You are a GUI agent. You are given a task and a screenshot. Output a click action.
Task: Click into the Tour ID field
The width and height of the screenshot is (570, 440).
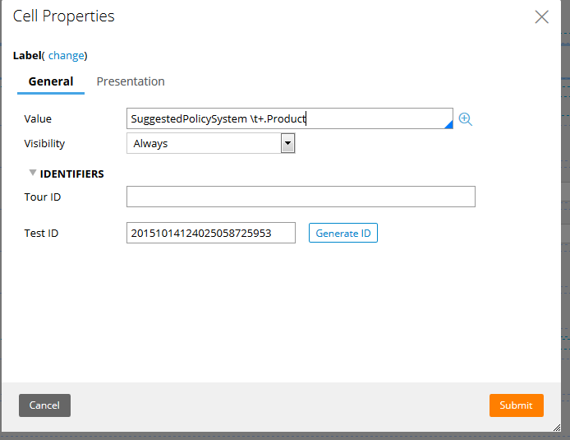301,197
